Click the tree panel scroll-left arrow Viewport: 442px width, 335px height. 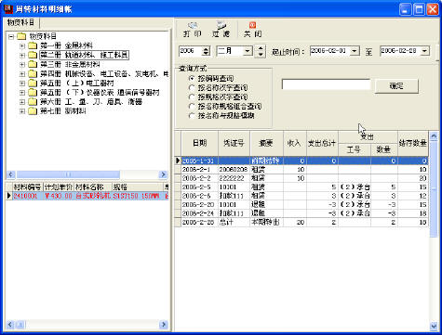(10, 174)
